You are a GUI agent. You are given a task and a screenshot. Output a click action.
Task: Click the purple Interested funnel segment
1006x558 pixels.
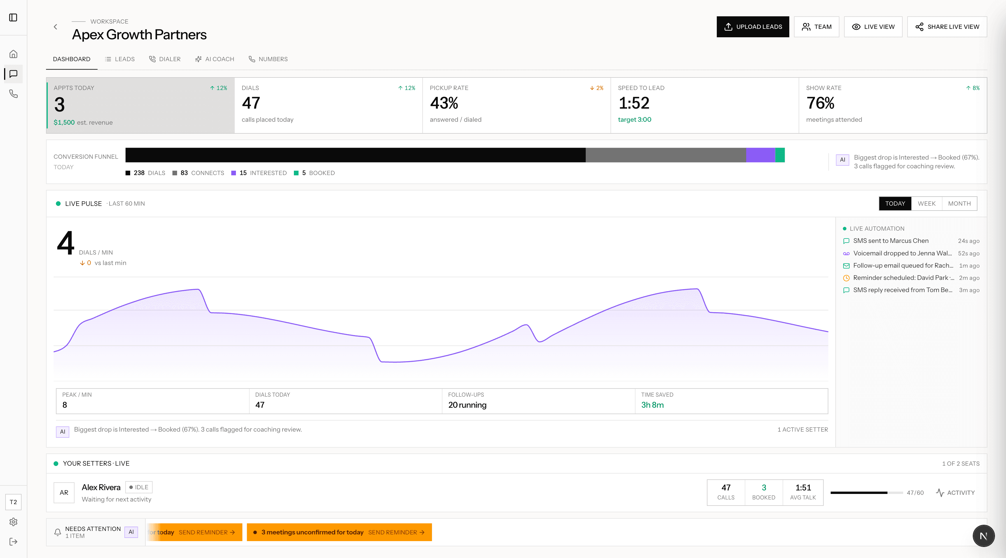760,155
